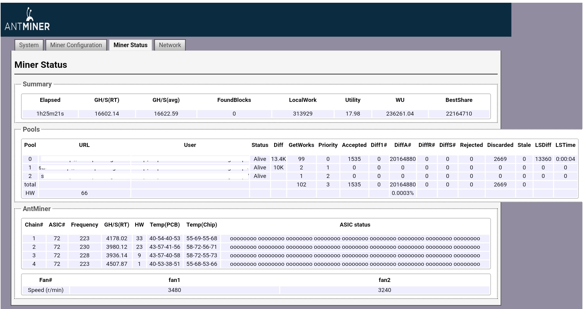Select the Diff value 10K
This screenshot has height=309, width=583.
(278, 168)
